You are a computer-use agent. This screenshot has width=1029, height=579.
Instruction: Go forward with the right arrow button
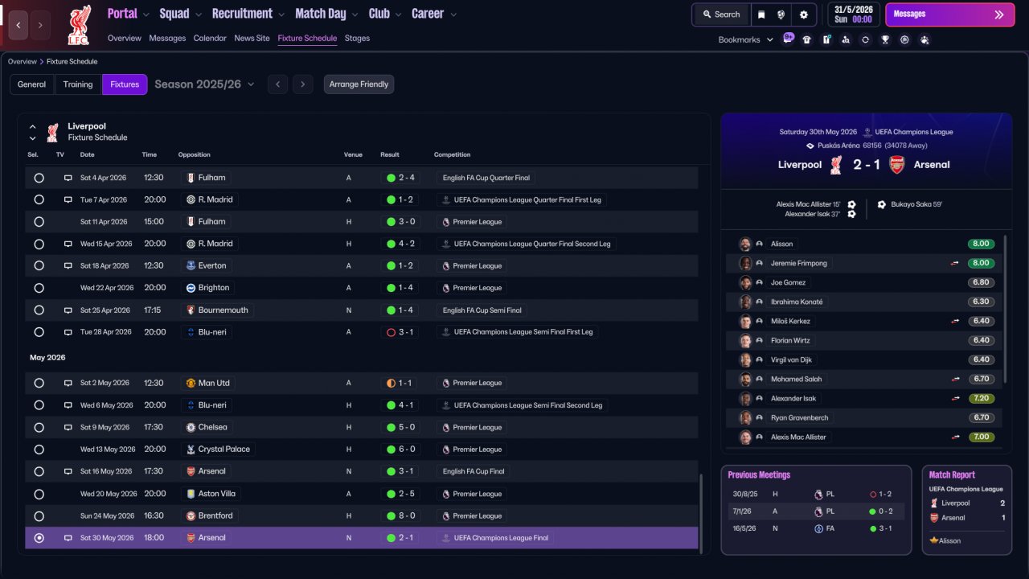coord(40,26)
